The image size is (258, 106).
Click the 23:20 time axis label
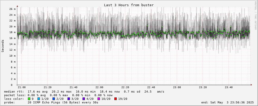(203, 87)
